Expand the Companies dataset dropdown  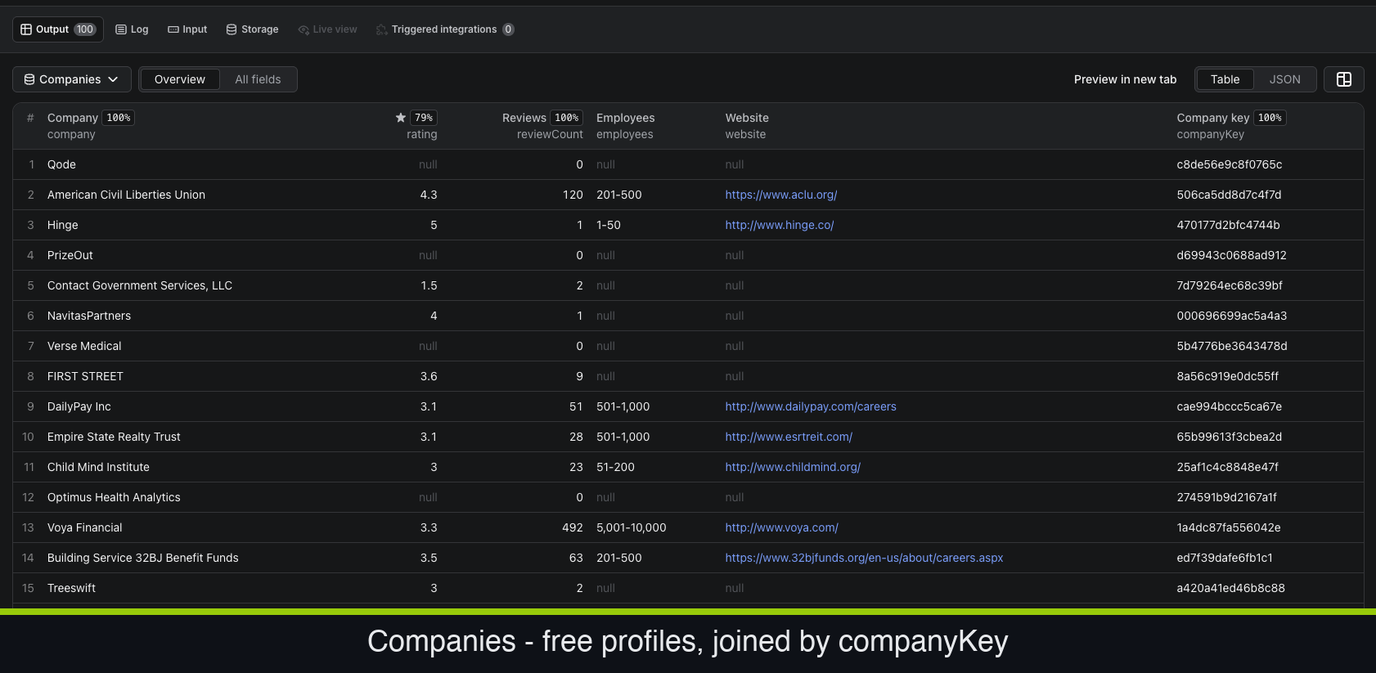tap(72, 79)
